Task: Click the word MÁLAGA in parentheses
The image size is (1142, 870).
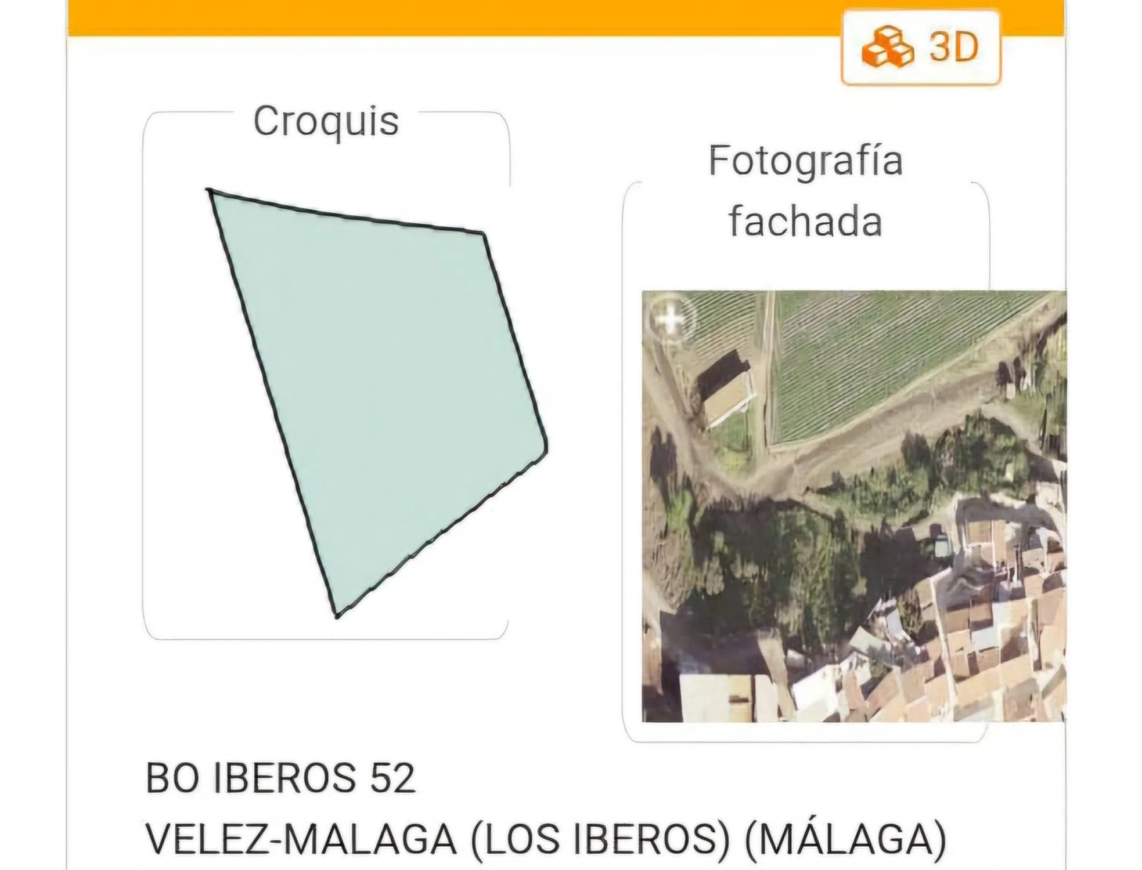Action: point(845,839)
